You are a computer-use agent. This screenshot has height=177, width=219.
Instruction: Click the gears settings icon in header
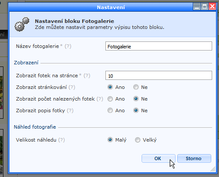(22, 24)
